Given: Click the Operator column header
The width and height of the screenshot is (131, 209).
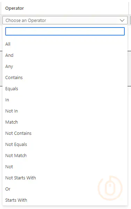Looking at the screenshot, I should 15,8.
